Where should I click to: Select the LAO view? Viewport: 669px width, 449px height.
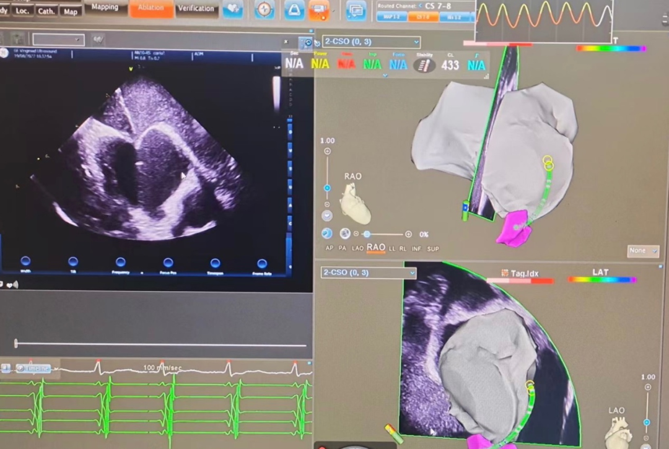(357, 248)
